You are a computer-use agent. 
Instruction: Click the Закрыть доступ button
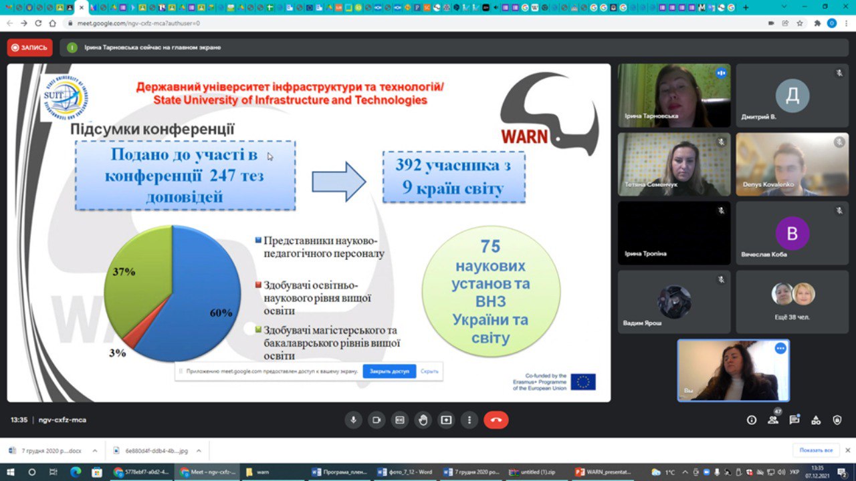point(389,371)
